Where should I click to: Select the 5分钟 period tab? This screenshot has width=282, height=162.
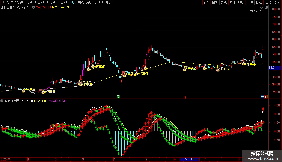(29, 2)
